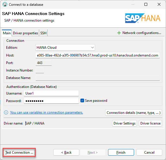Select the Main tab
Image resolution: width=166 pixels, height=160 pixels.
coord(7,33)
